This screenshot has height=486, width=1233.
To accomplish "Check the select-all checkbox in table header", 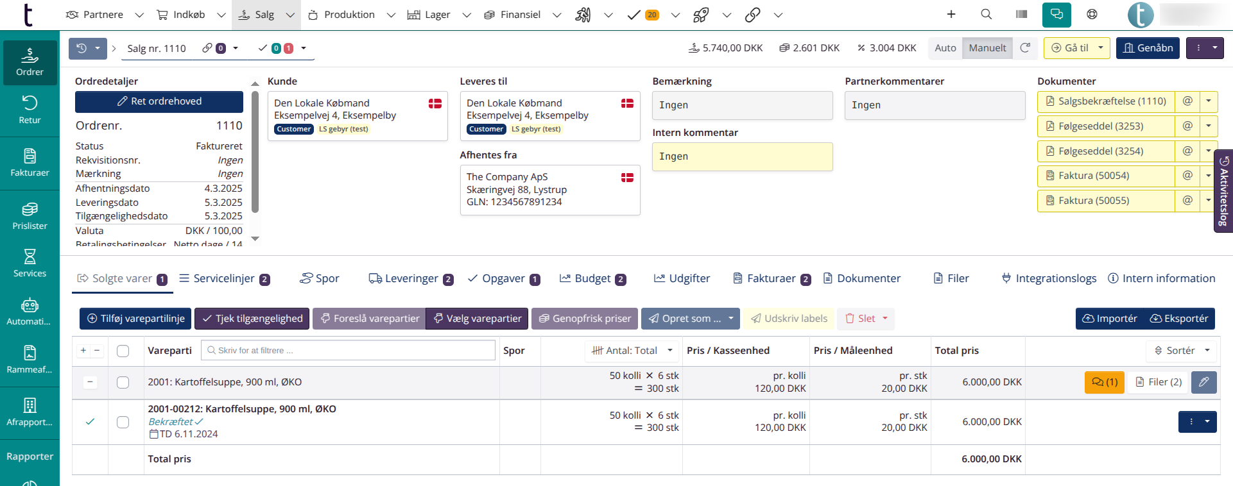I will (123, 351).
